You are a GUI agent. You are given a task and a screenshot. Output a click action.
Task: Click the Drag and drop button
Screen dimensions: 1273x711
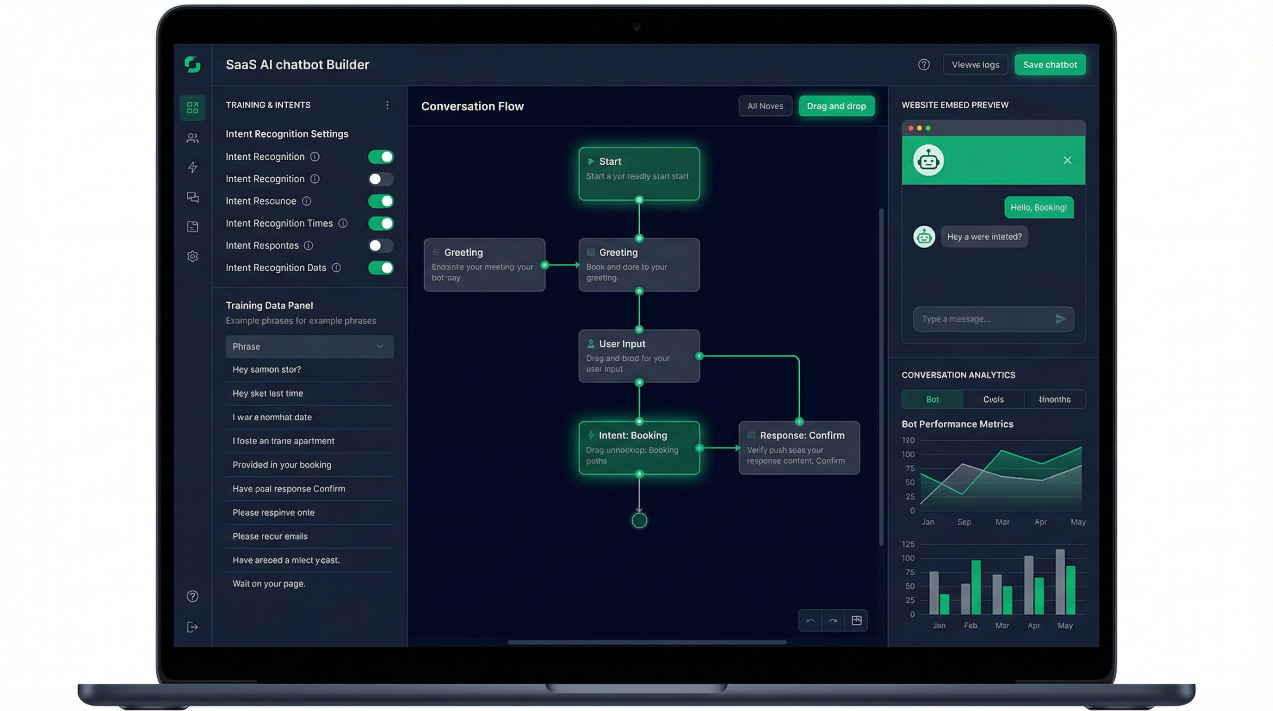pos(836,106)
